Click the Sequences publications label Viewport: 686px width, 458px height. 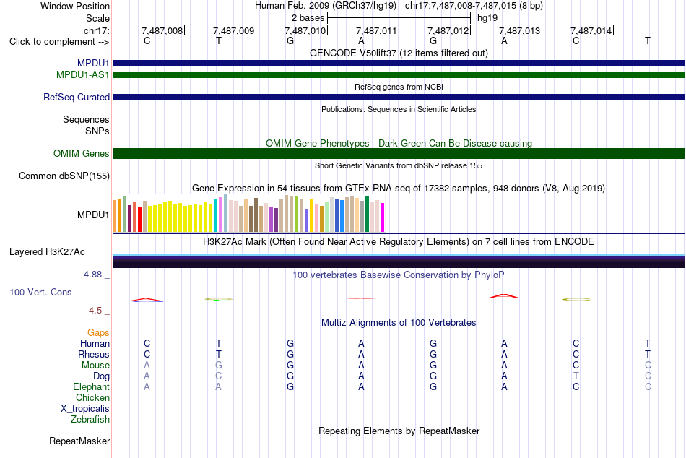(x=86, y=119)
